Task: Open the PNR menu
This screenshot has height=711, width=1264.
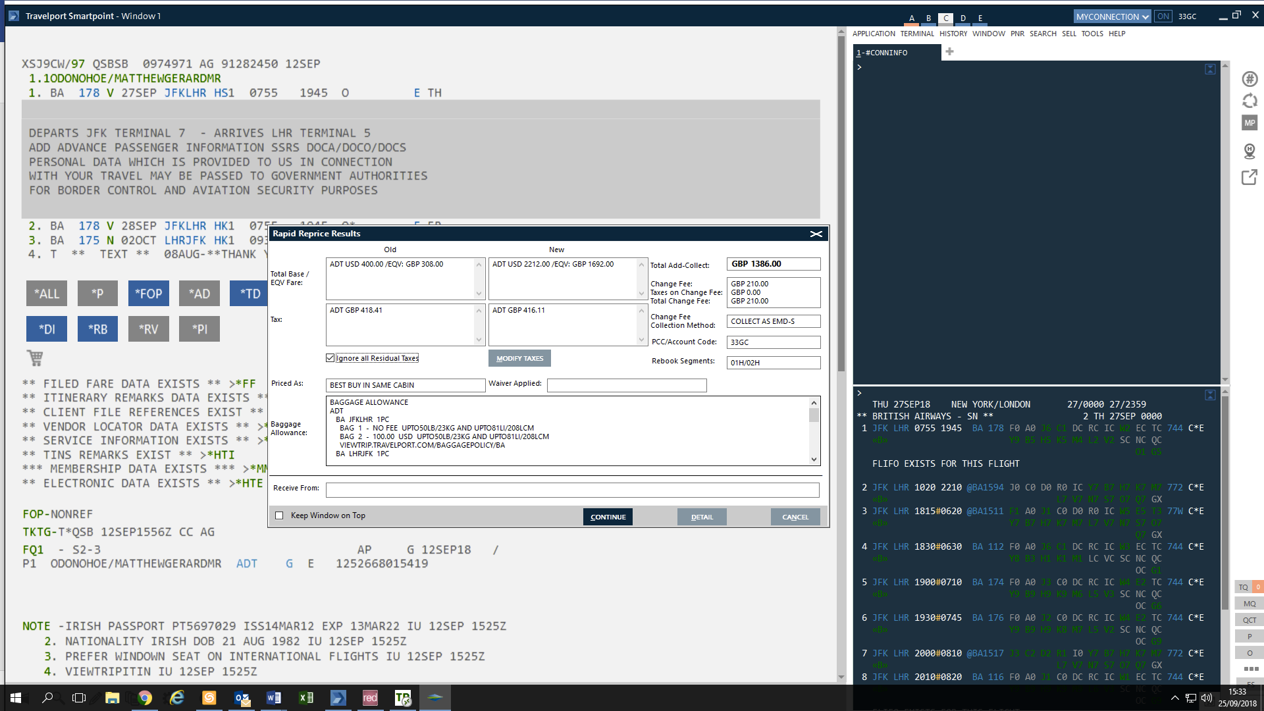Action: (1018, 34)
